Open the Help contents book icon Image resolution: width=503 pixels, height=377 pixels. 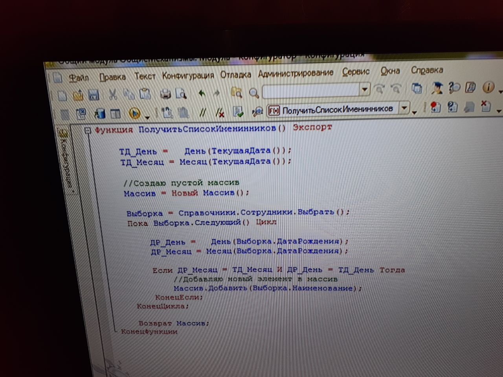pyautogui.click(x=470, y=87)
